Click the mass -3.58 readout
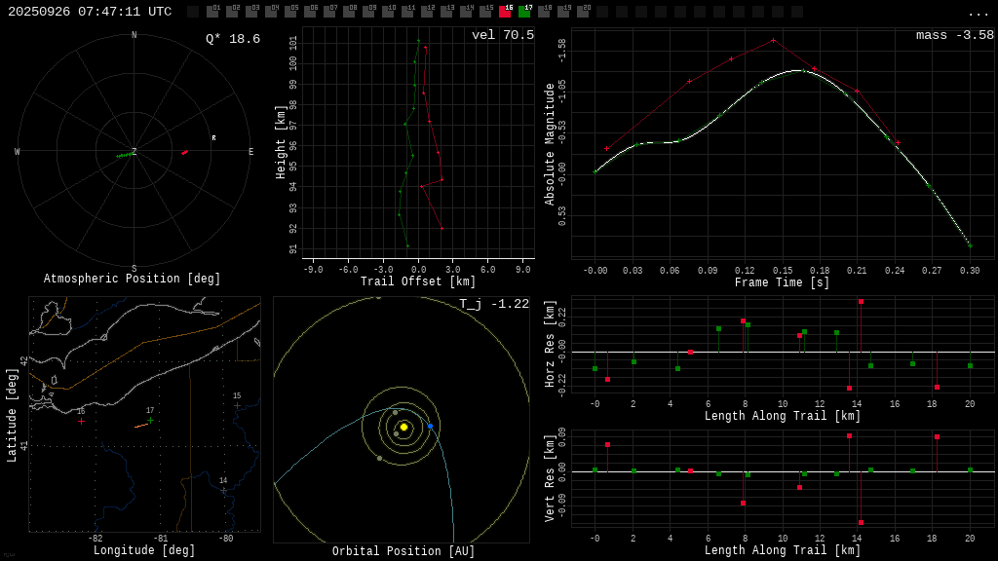Screen dimensions: 998x561 (x=955, y=35)
